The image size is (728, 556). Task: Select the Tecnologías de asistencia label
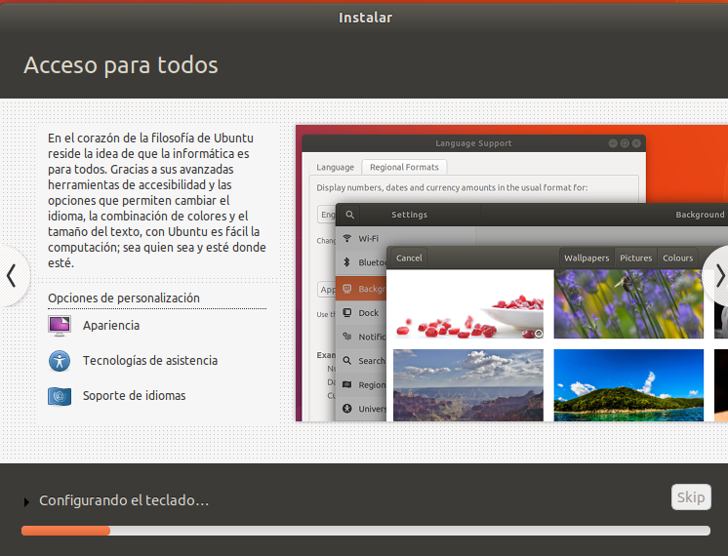[x=150, y=361]
